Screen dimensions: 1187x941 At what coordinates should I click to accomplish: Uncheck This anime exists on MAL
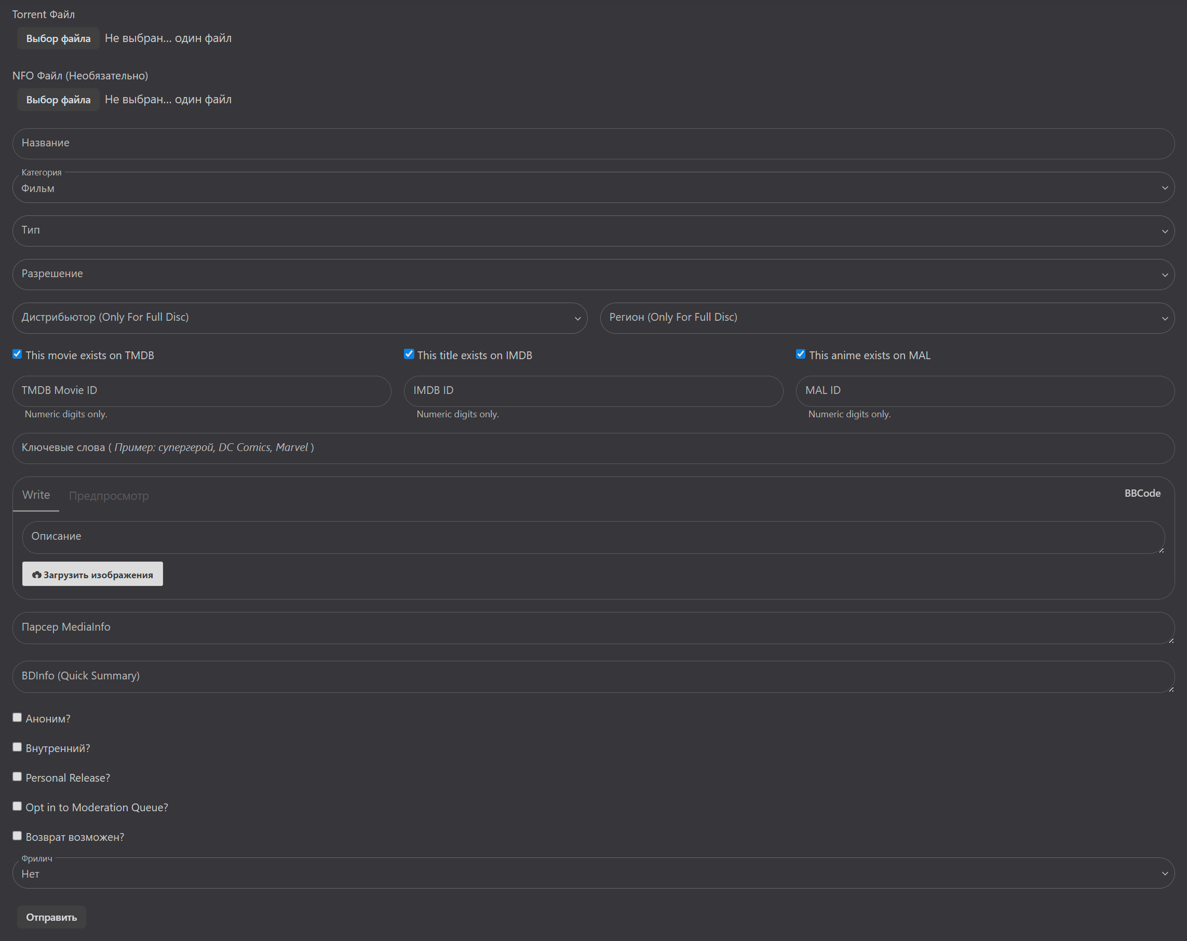801,354
